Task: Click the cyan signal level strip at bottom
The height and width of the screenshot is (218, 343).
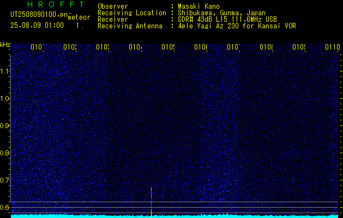Action: (x=174, y=216)
